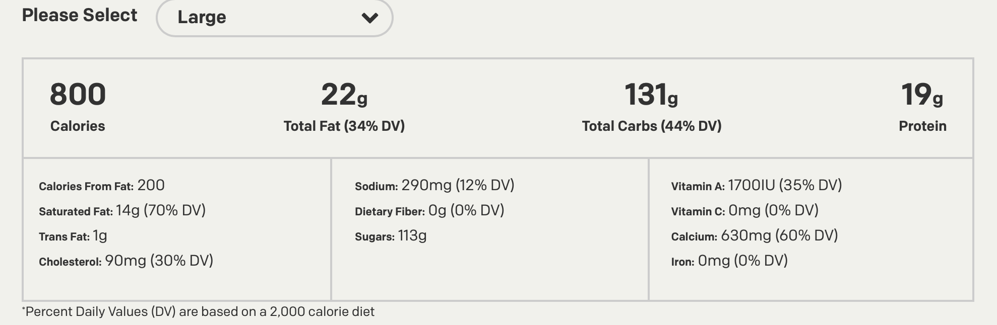
Task: Click the 800 Calories value
Action: [78, 95]
